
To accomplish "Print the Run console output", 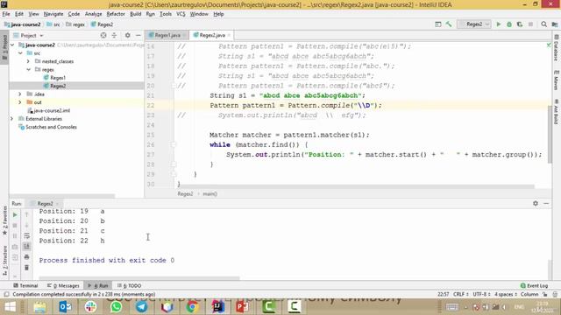I will [x=27, y=256].
